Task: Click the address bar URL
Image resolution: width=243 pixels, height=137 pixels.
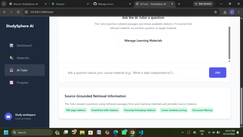Action: point(42,12)
